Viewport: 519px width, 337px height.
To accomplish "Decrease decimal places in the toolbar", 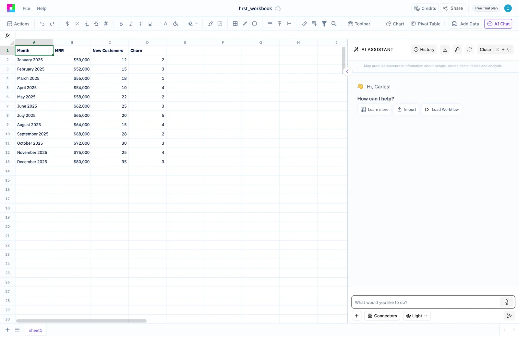I will click(87, 24).
